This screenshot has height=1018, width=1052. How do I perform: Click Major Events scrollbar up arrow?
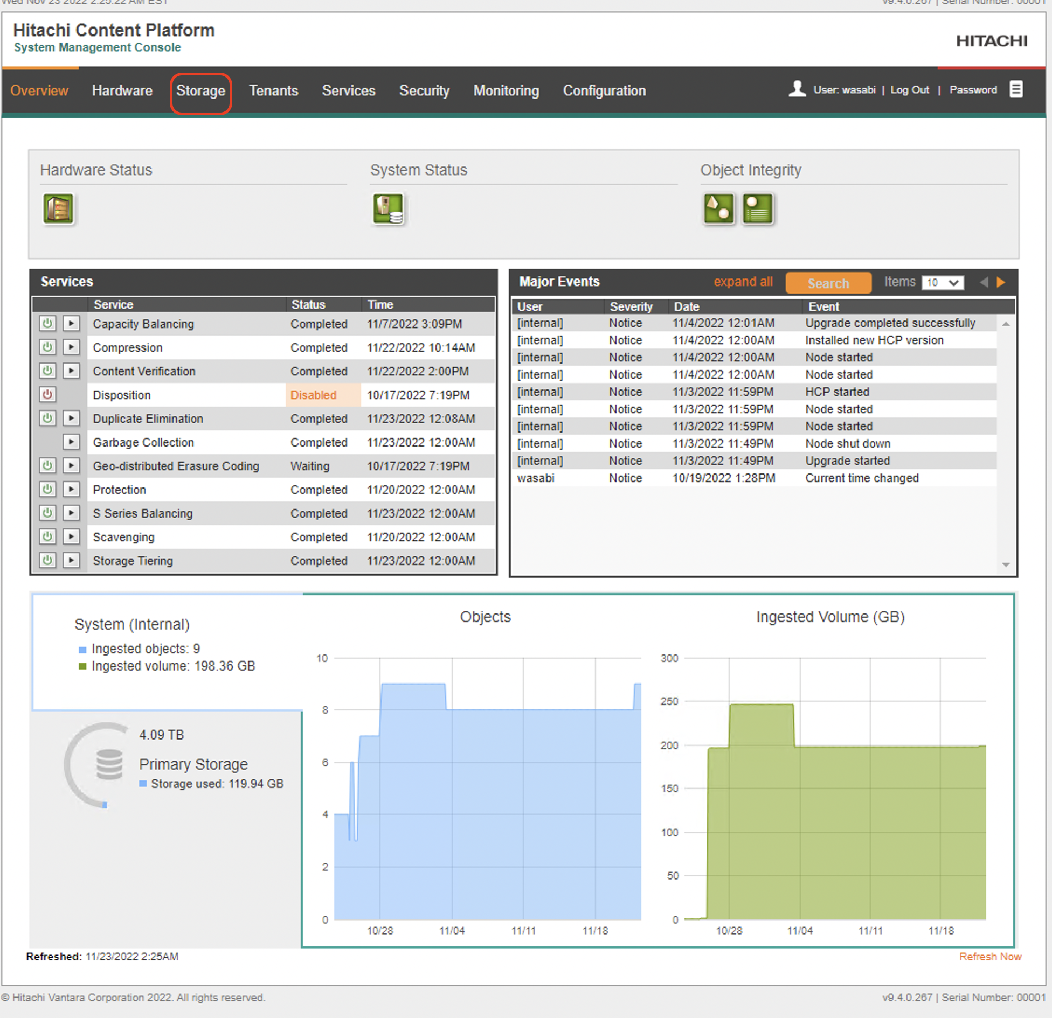(x=1006, y=324)
